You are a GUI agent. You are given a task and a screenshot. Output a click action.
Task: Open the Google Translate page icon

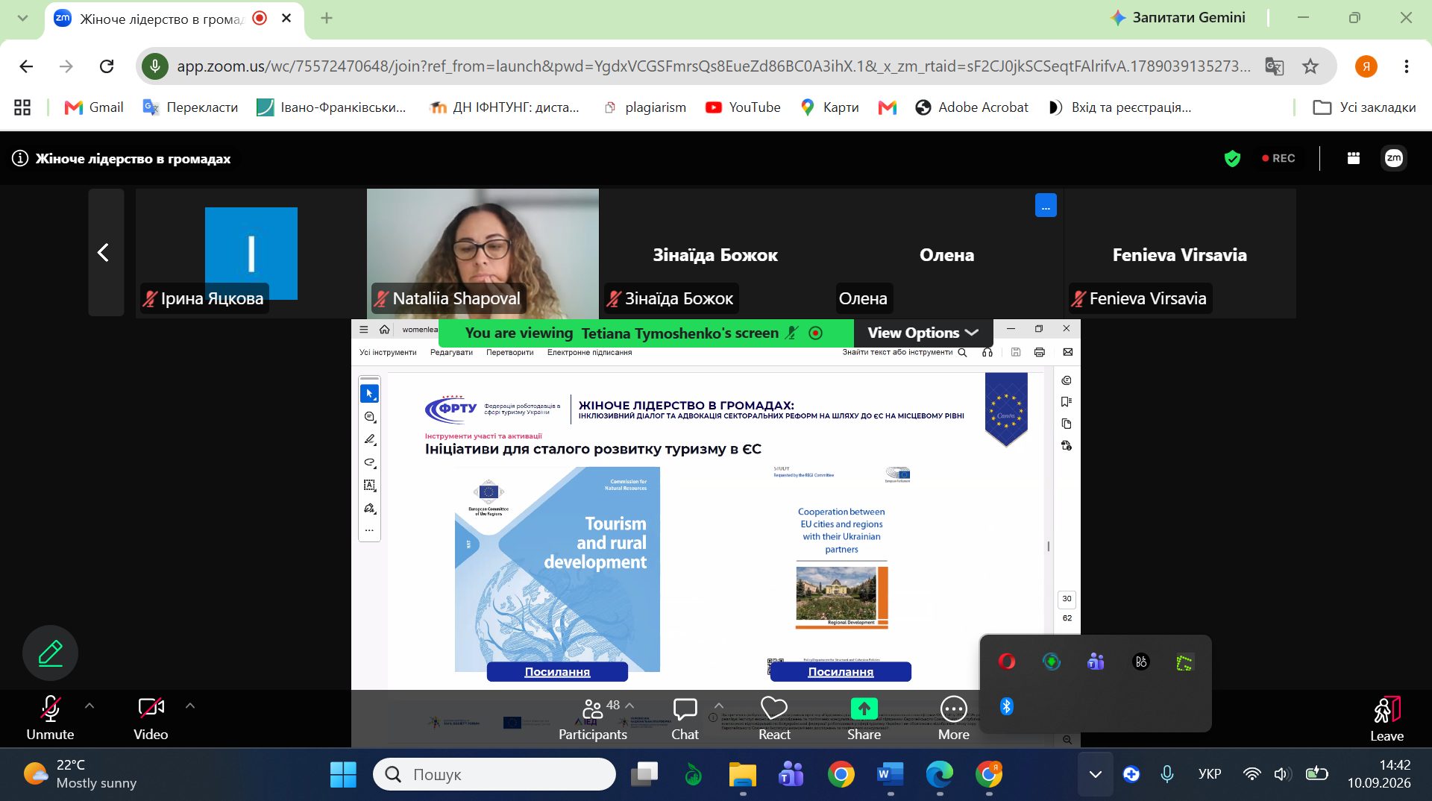pos(1274,66)
